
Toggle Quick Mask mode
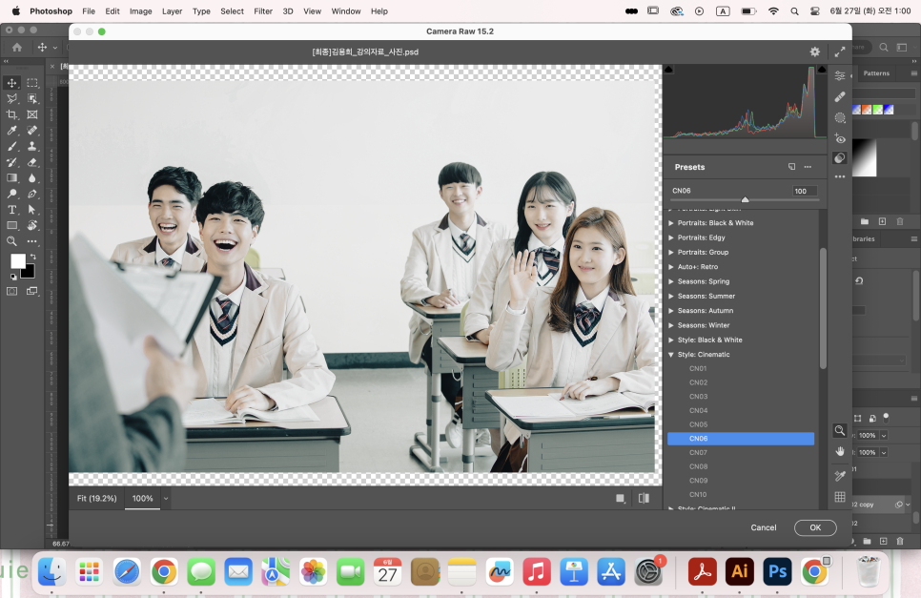[11, 291]
